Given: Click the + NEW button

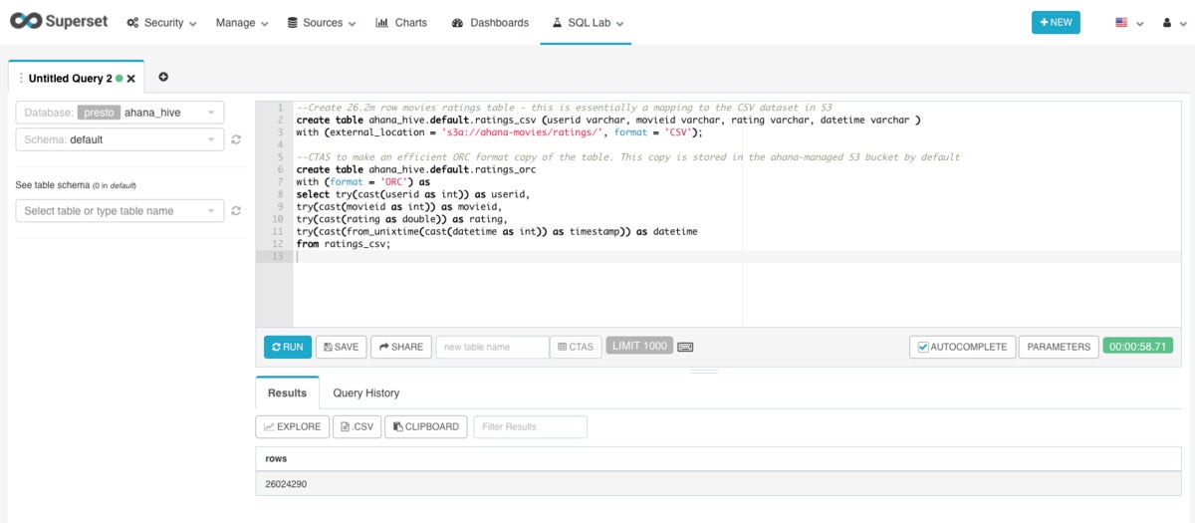Looking at the screenshot, I should click(x=1056, y=22).
